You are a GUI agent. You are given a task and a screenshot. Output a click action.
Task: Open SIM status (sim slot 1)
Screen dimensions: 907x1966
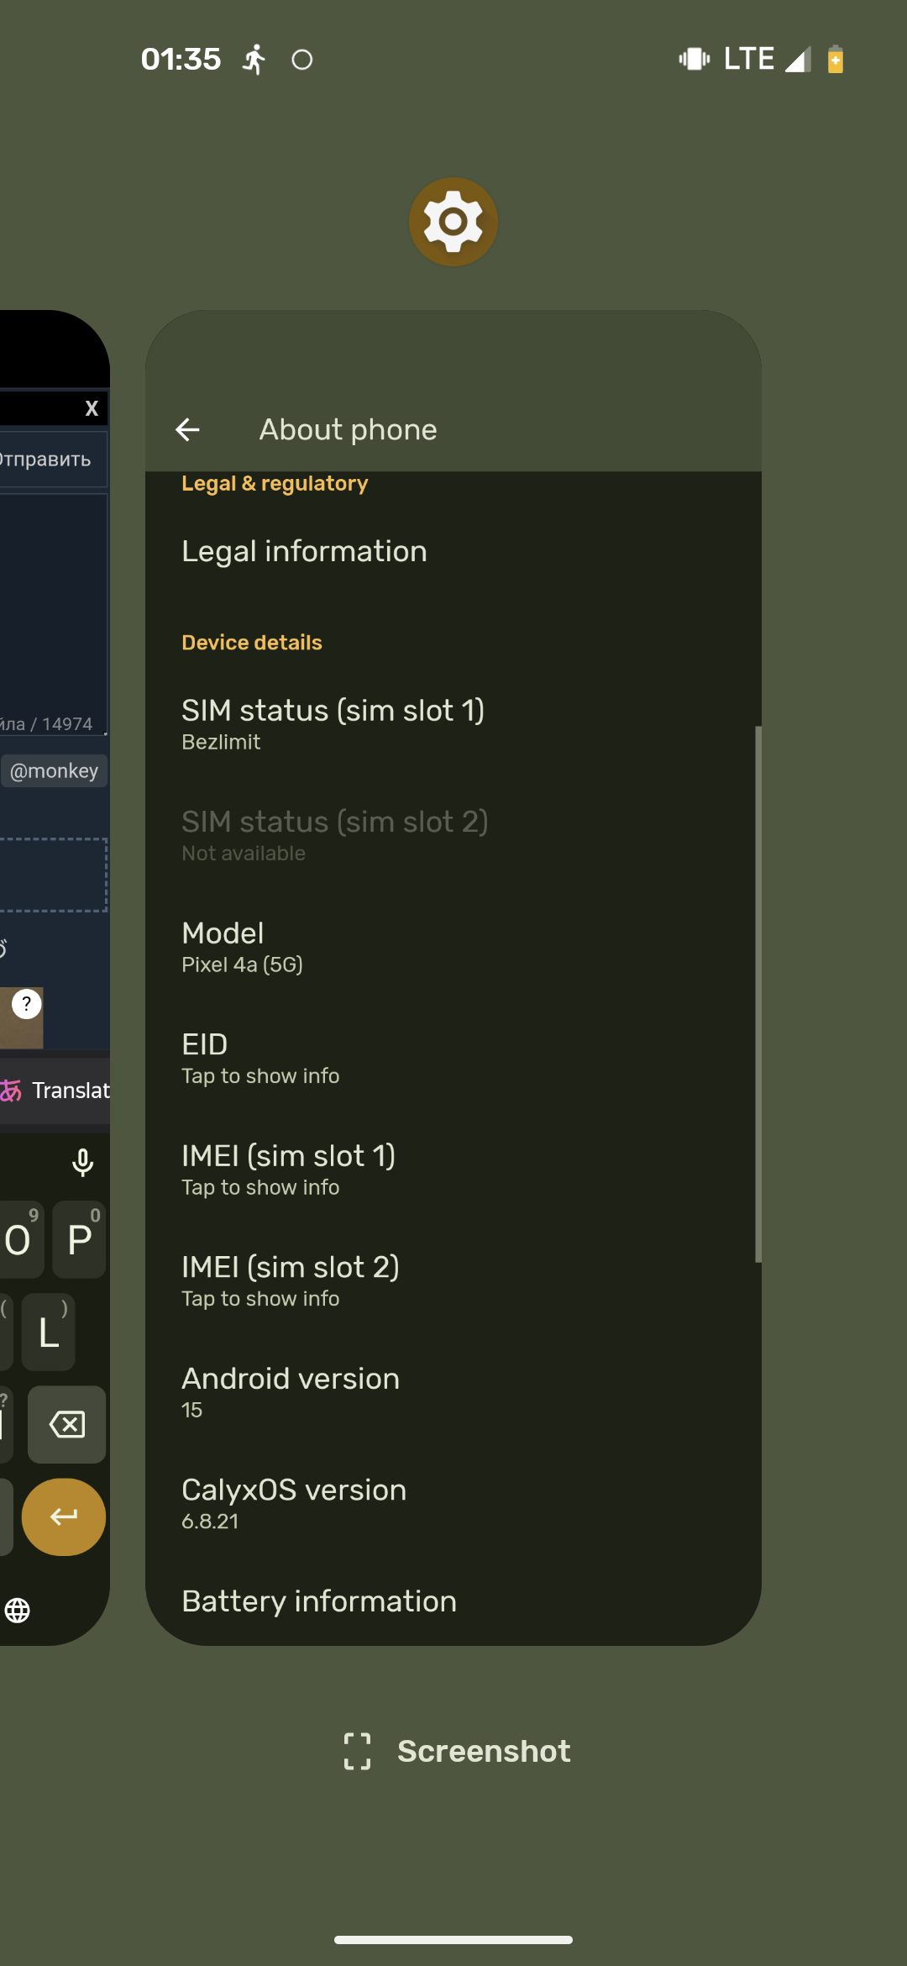point(453,724)
